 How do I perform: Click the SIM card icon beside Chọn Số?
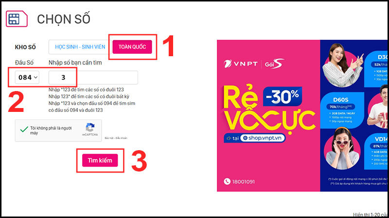coord(17,18)
